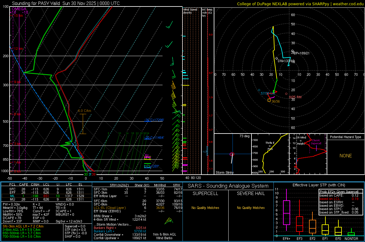Screen dimensions: 365x242
Task: Click the magenta OMEGA label
Action: point(19,9)
